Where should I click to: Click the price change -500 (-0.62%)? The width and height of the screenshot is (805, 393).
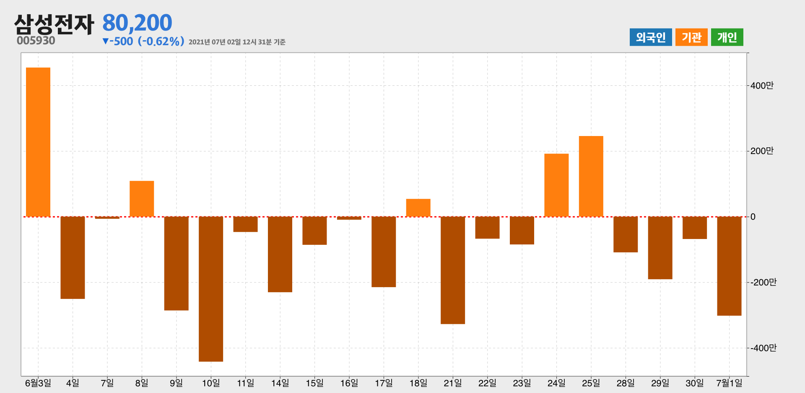[143, 41]
